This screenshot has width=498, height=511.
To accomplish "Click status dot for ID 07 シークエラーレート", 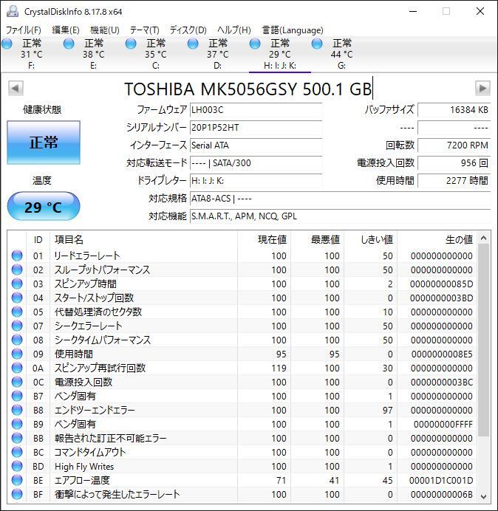I will 17,326.
